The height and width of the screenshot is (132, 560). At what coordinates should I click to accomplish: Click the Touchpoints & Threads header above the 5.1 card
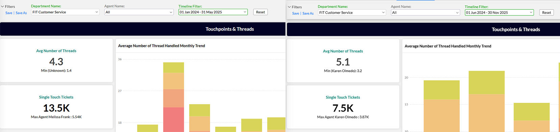[x=516, y=29]
